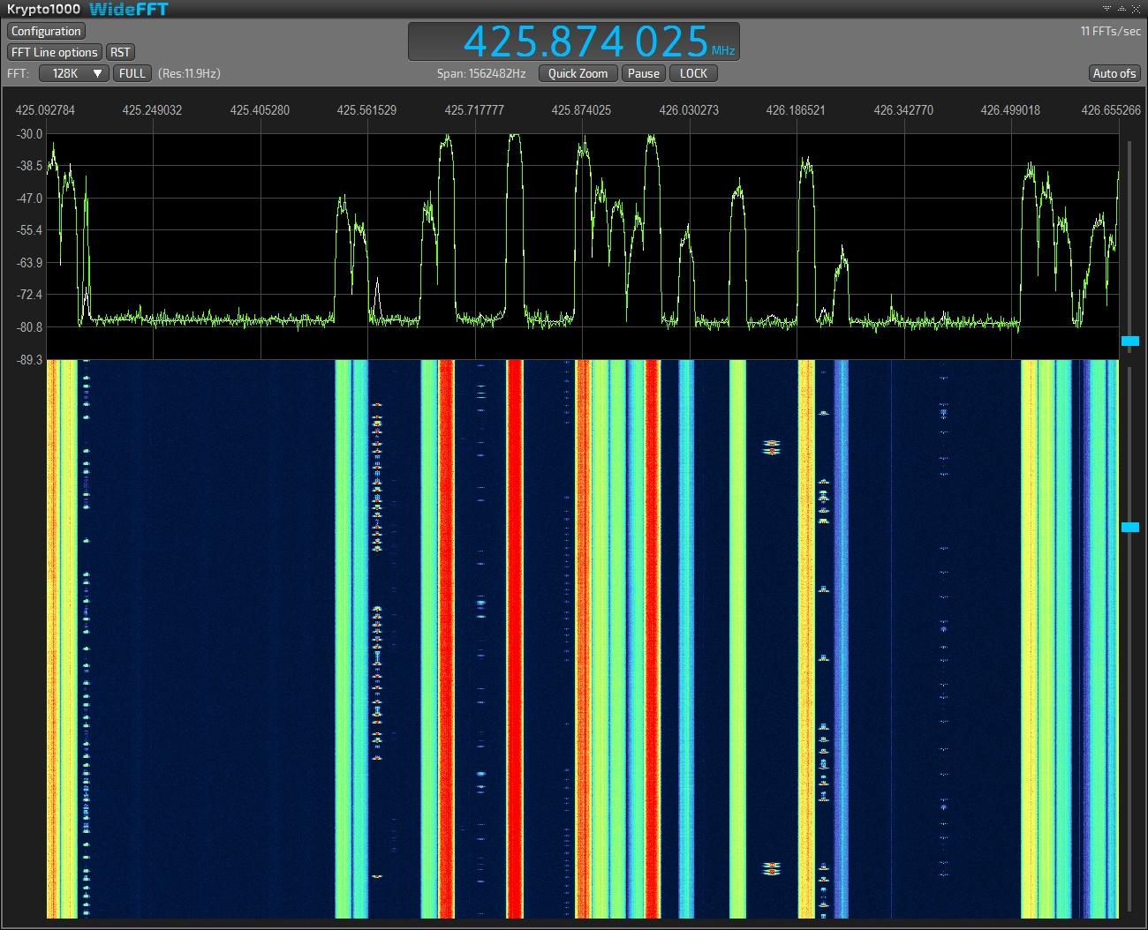The height and width of the screenshot is (930, 1148).
Task: Close the WideFFT window with X icon
Action: (1137, 8)
